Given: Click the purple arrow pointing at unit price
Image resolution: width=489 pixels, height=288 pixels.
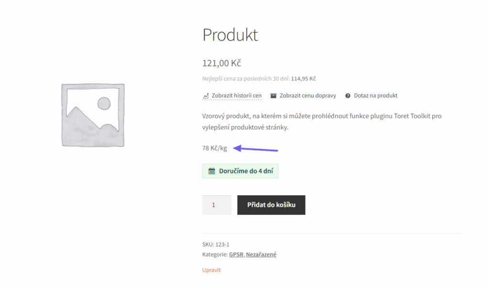Looking at the screenshot, I should [255, 149].
